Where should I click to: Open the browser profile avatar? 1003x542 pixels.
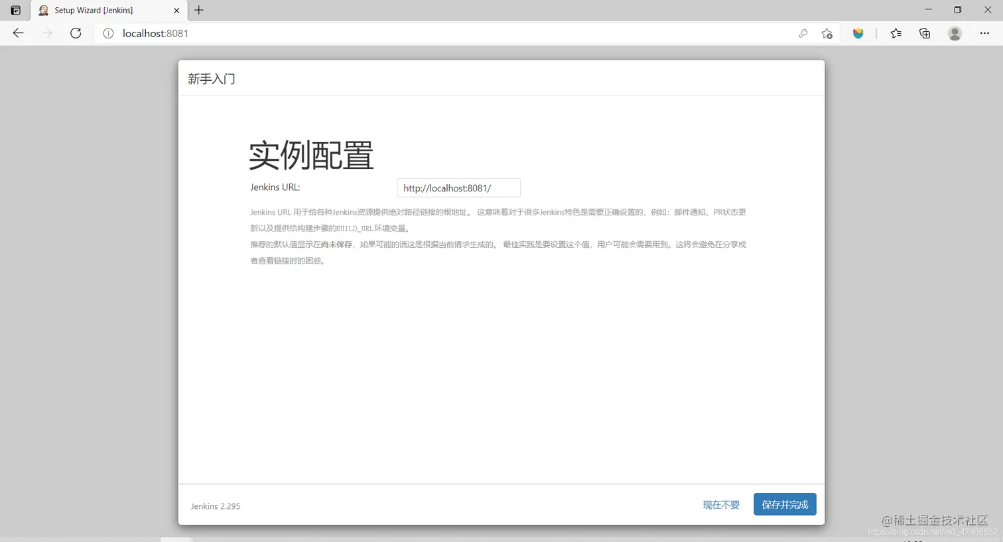tap(954, 33)
